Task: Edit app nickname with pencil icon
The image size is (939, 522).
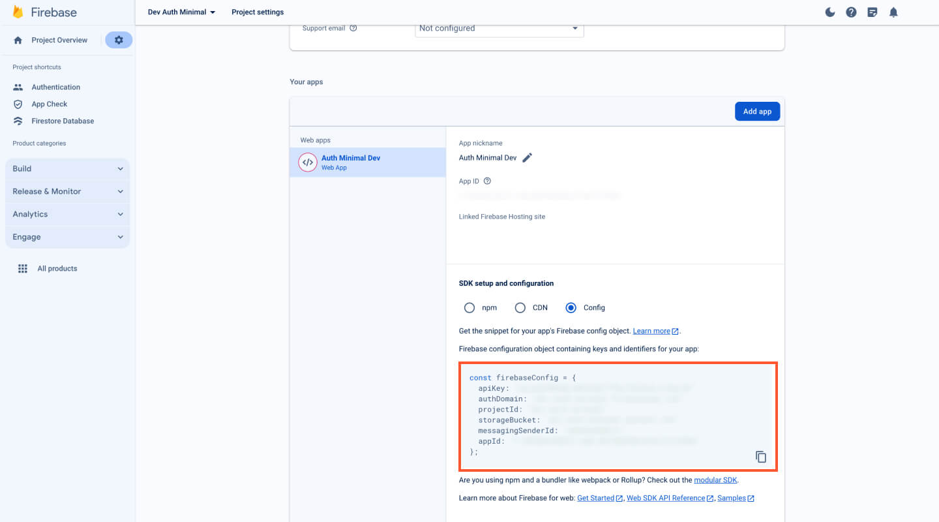Action: 528,157
